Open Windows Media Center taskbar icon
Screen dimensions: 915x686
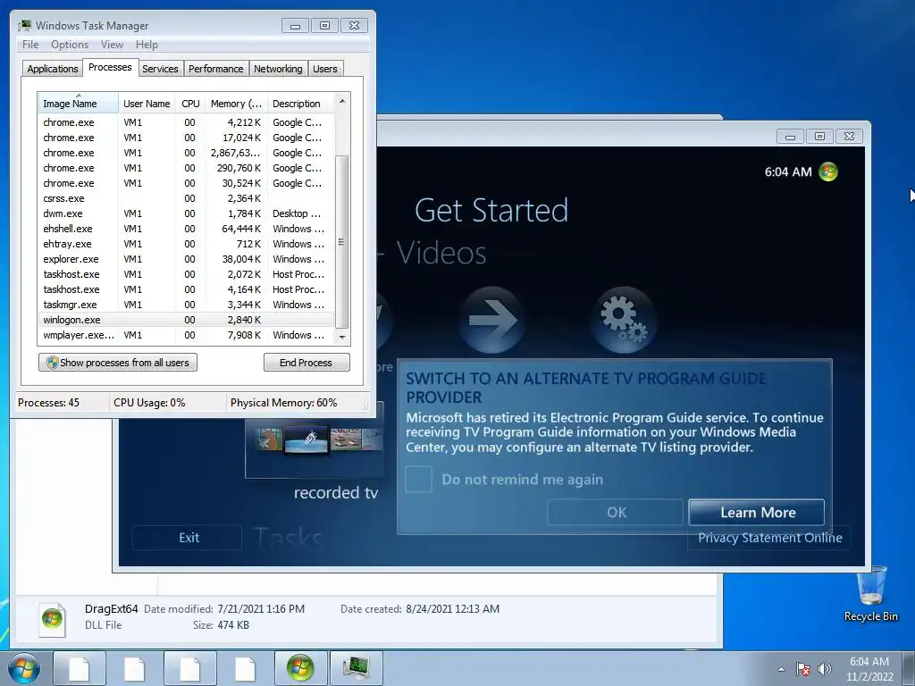300,668
